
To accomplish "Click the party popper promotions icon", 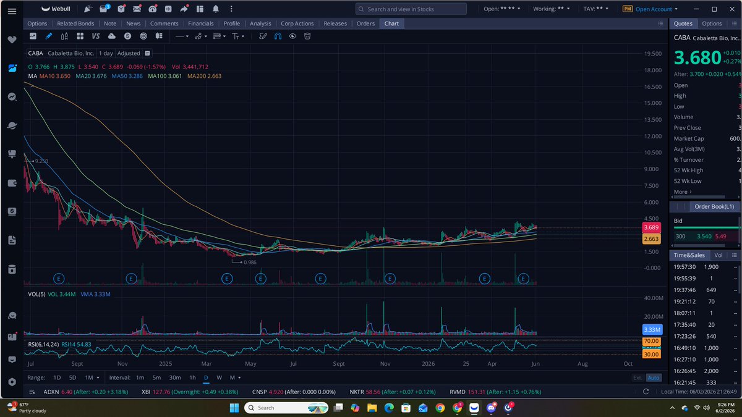I will click(x=88, y=9).
